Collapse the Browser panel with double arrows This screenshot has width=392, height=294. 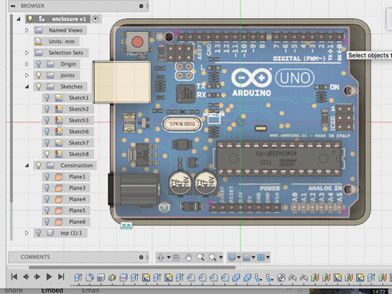tap(13, 6)
